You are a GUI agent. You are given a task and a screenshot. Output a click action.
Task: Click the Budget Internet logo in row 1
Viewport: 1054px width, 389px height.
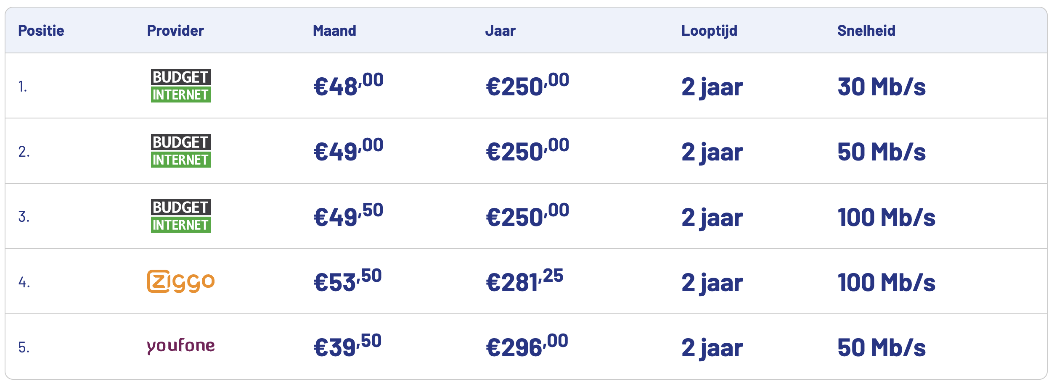click(180, 86)
